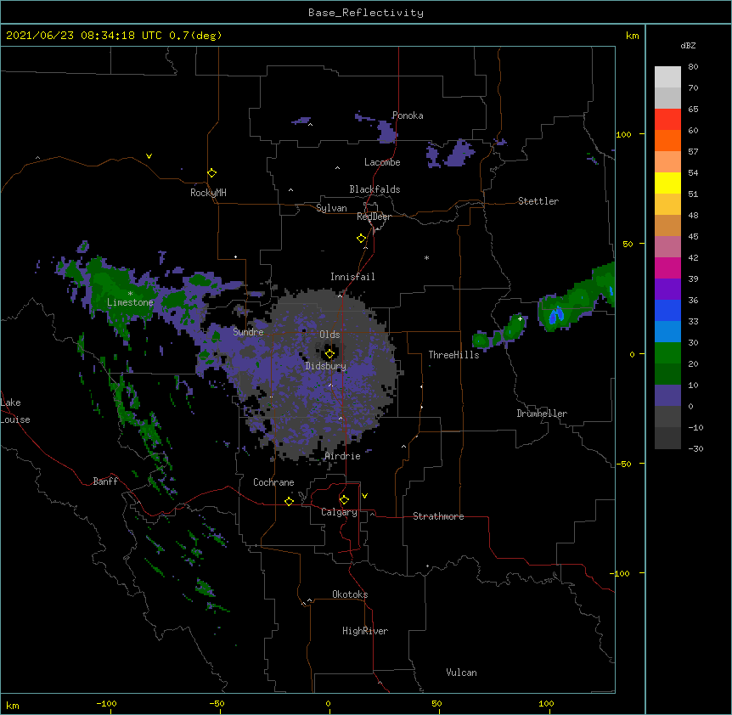Pick the dark green 10-20 dBZ swatch
Viewport: 732px width, 715px height.
667,374
